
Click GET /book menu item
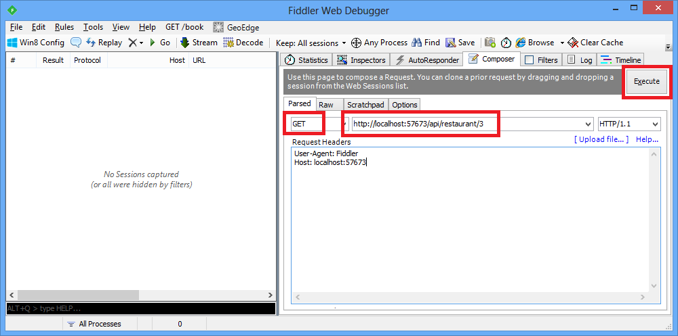184,27
